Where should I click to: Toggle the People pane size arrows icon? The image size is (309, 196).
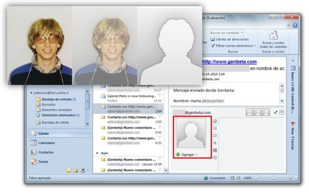pyautogui.click(x=276, y=112)
